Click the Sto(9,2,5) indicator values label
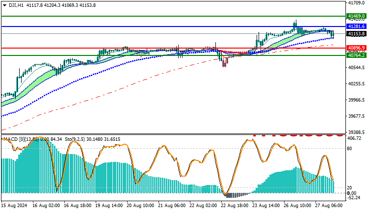368x211 pixels. pos(92,139)
